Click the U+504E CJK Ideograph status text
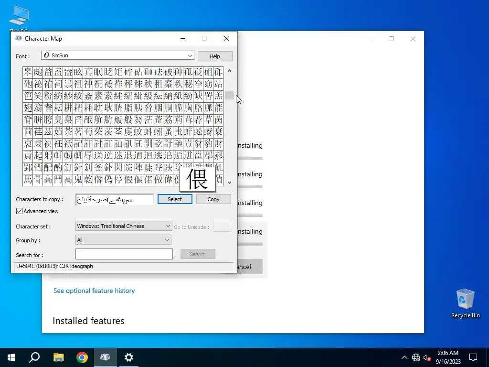This screenshot has width=489, height=367. coord(54,266)
